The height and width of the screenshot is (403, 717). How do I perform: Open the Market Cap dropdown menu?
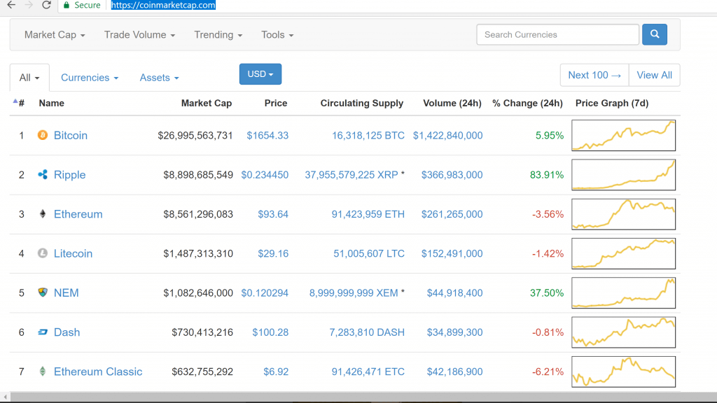coord(55,35)
